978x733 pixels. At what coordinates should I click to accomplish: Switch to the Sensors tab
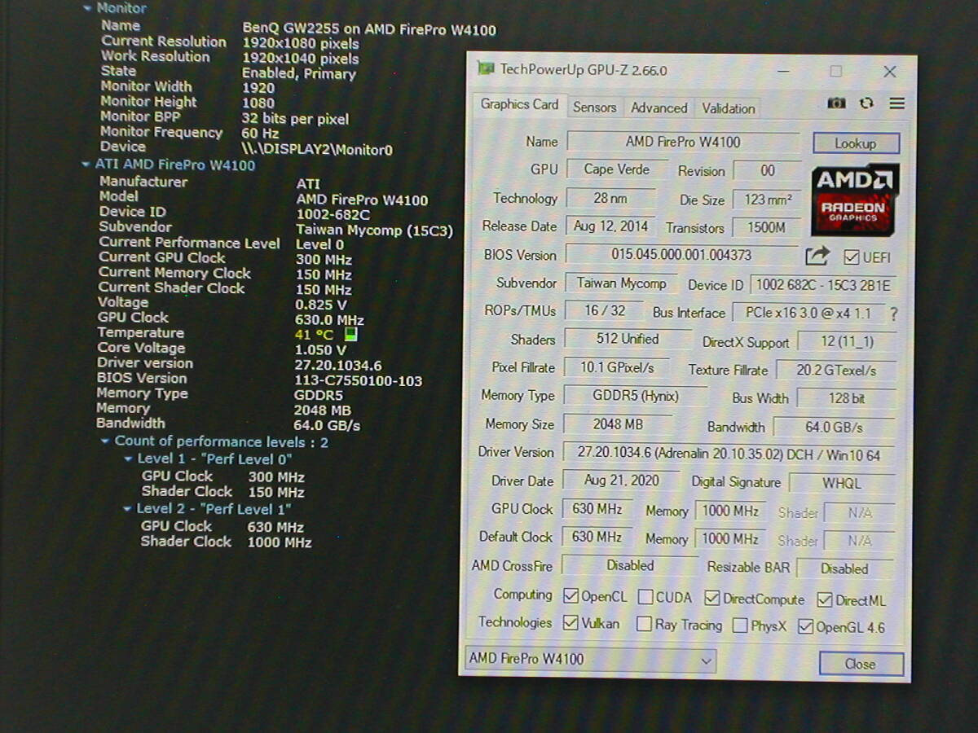(594, 108)
